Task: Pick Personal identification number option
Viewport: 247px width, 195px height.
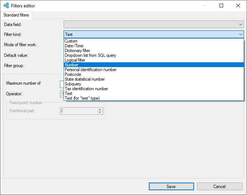Action: (x=154, y=70)
